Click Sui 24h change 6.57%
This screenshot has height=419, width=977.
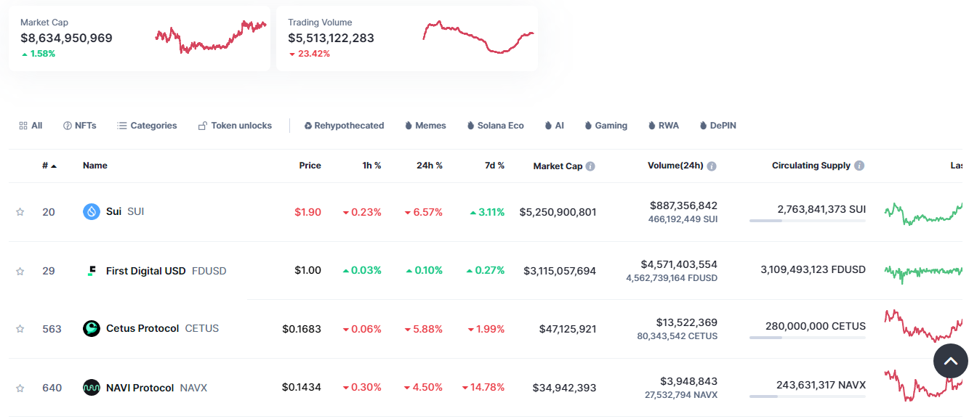tap(423, 212)
